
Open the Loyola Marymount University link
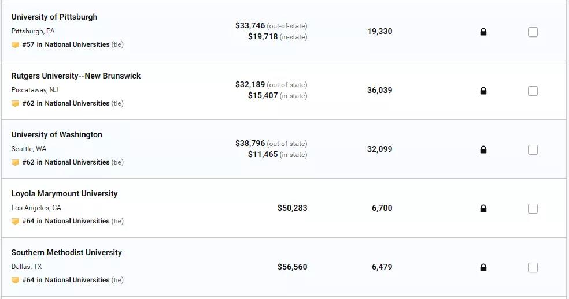64,193
